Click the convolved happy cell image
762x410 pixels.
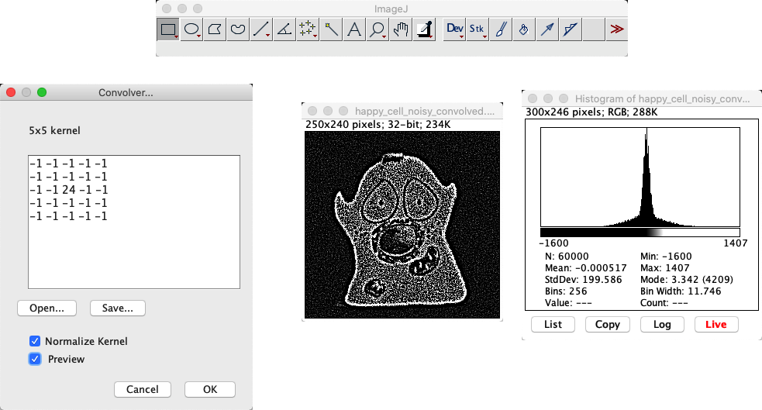pyautogui.click(x=402, y=225)
